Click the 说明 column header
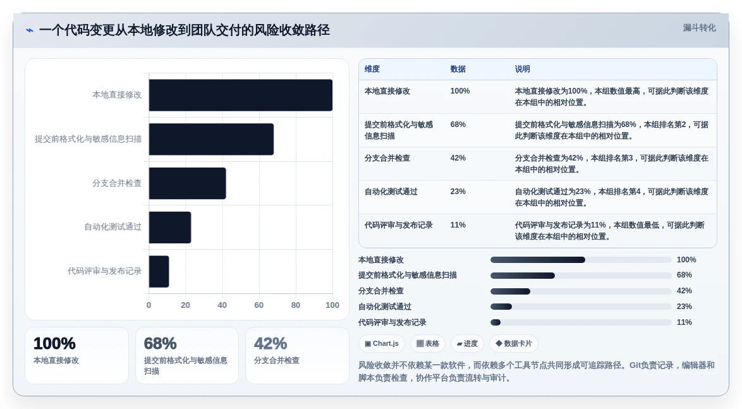Viewport: 742px width, 409px height. tap(523, 69)
